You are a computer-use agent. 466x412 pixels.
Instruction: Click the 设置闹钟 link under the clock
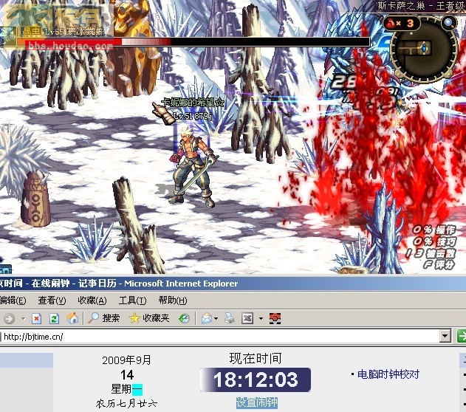[257, 403]
